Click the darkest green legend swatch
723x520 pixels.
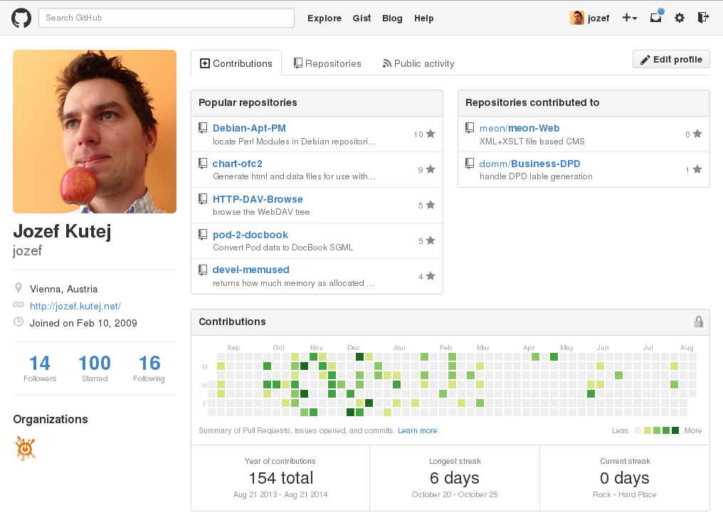[675, 430]
